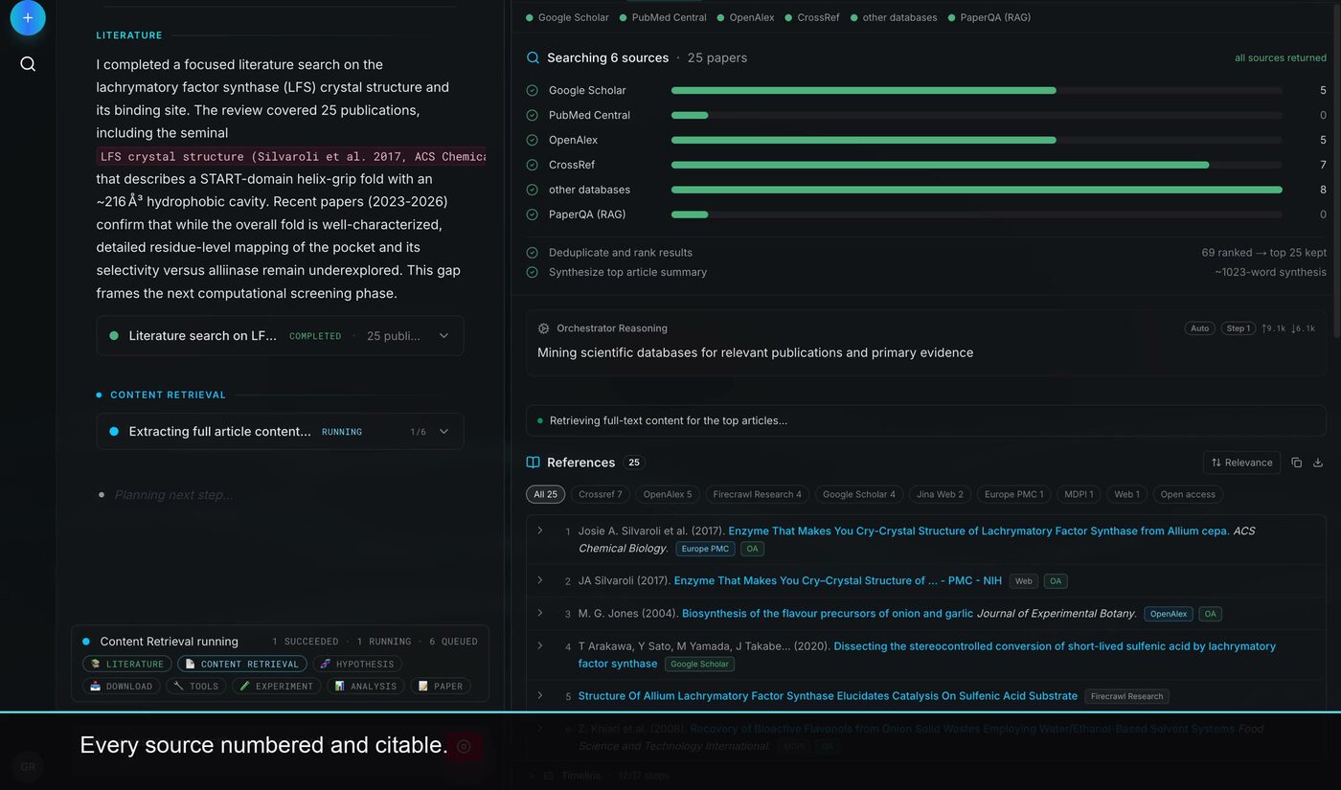Filter references by Crossref 7
The height and width of the screenshot is (790, 1341).
coord(601,494)
